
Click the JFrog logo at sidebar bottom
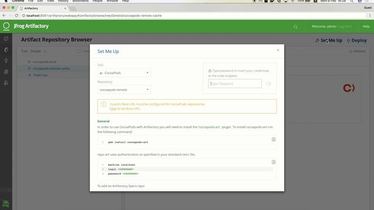point(6,204)
